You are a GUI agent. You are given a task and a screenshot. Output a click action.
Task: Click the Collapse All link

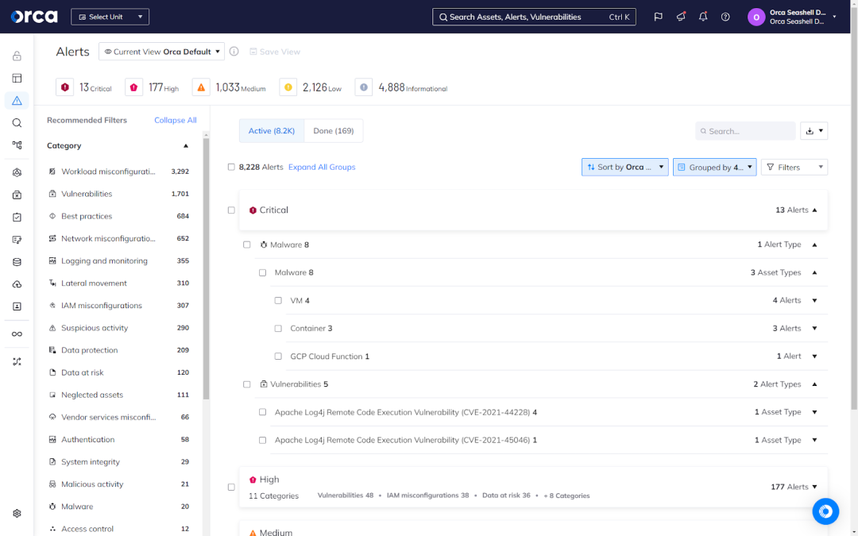point(175,120)
